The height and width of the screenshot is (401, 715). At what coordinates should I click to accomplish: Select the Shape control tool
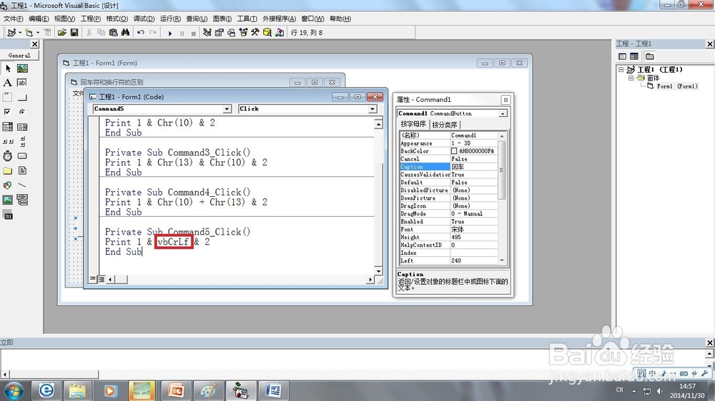coord(8,186)
